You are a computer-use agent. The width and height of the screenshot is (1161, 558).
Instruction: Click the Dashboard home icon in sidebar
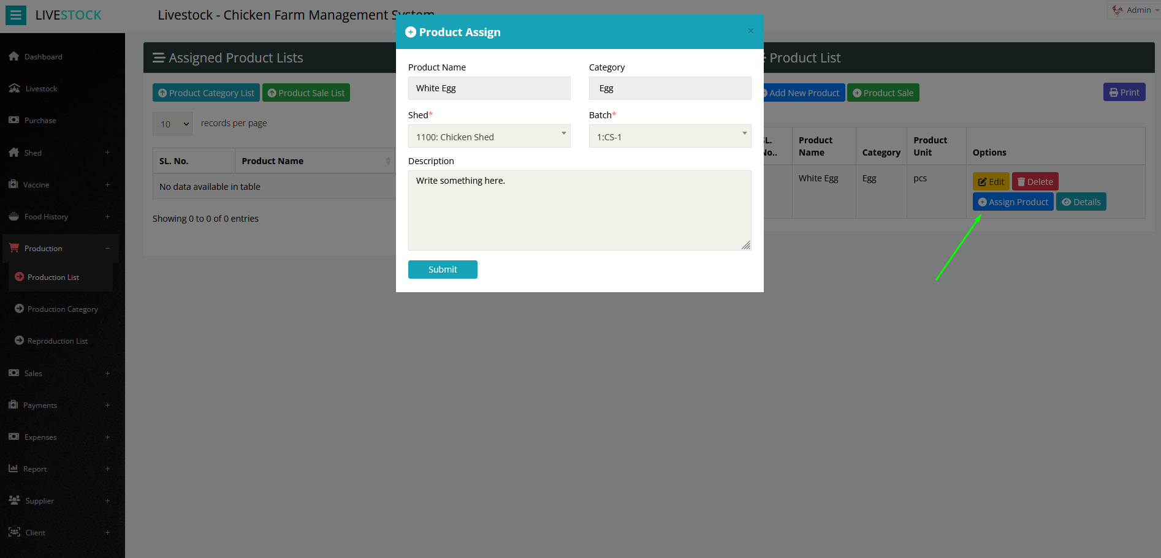(x=13, y=56)
